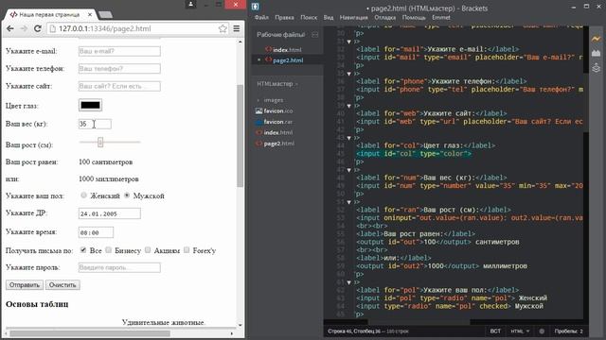606x340 pixels.
Task: Click the browser page vertical scrollbar thumb
Action: (x=240, y=136)
